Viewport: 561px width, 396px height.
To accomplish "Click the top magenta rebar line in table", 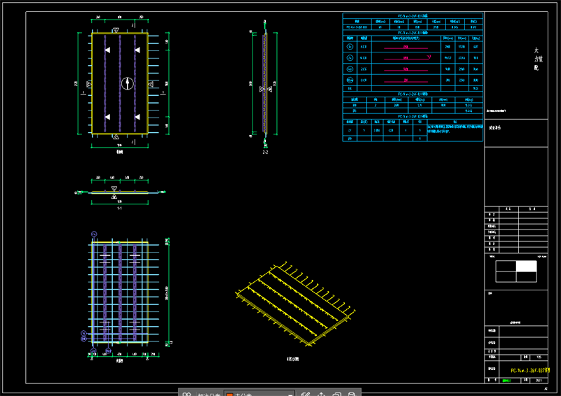I will 406,48.
